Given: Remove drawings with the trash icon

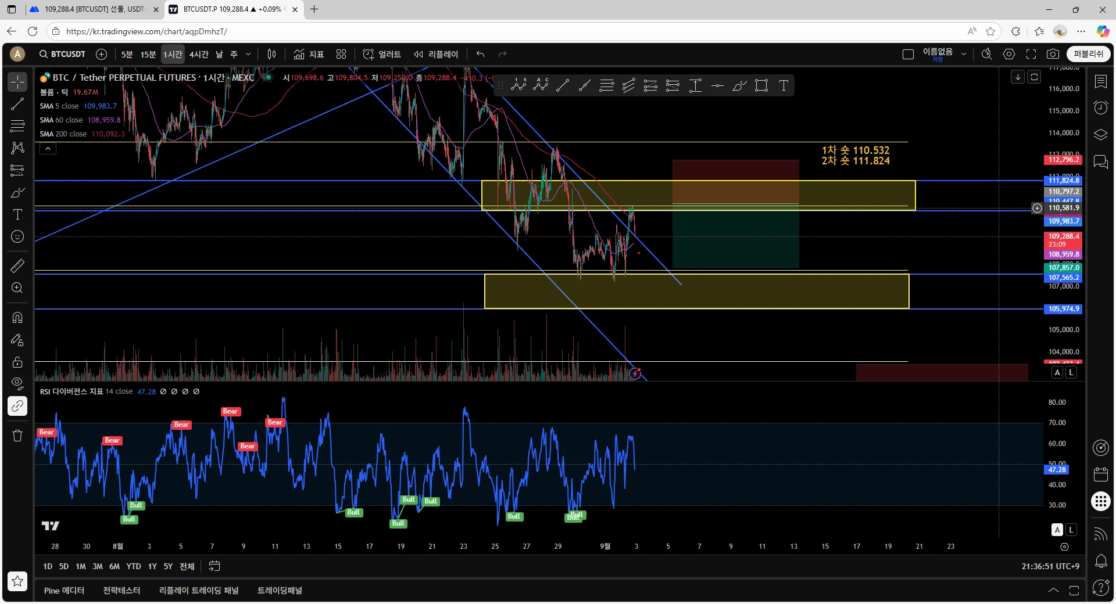Looking at the screenshot, I should click(x=17, y=436).
